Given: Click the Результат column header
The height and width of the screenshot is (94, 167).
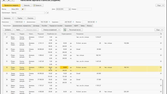Looking at the screenshot, I should click(x=41, y=34).
